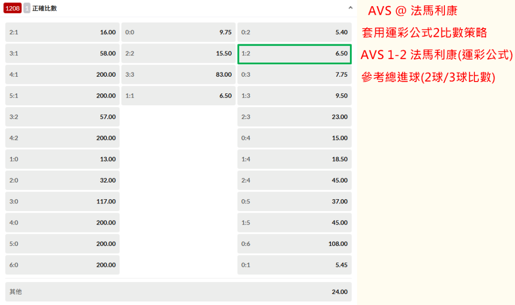This screenshot has height=305, width=515.
Task: Select the 3:2 score at 57.00
Action: tap(62, 117)
